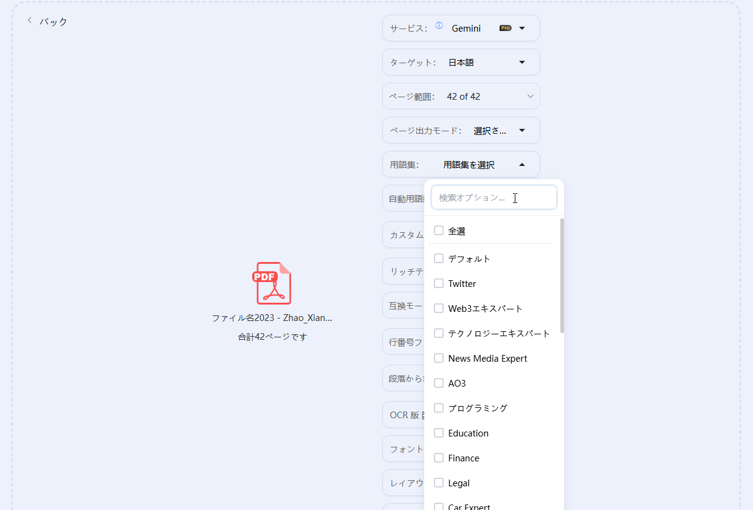Image resolution: width=753 pixels, height=510 pixels.
Task: Enable the Twitter glossary checkbox
Action: coord(439,284)
